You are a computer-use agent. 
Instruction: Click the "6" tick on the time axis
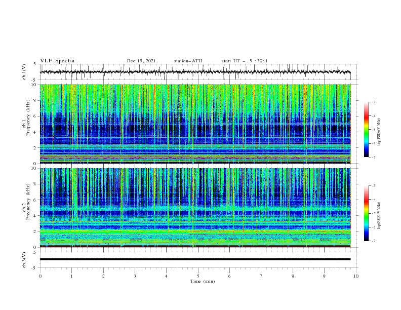pyautogui.click(x=229, y=276)
